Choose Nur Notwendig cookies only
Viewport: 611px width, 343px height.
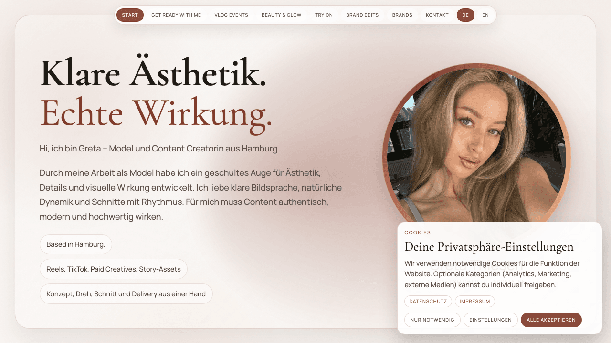(432, 320)
